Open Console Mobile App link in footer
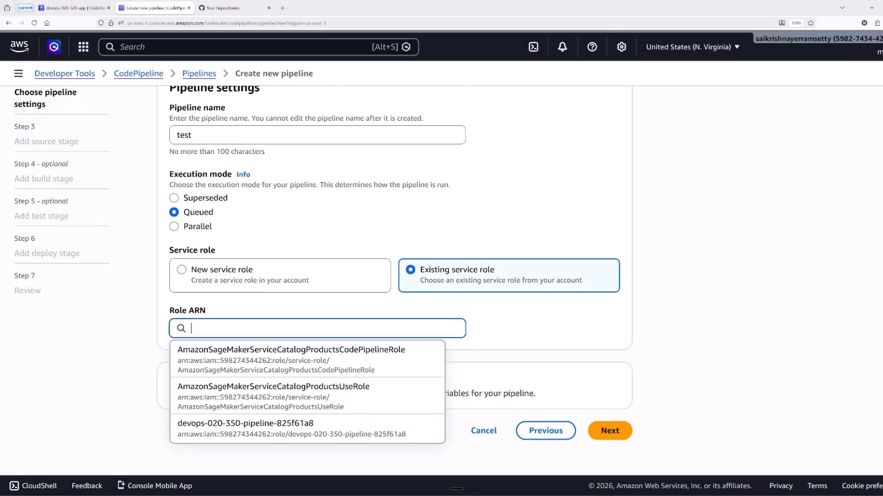883x496 pixels. (x=155, y=485)
